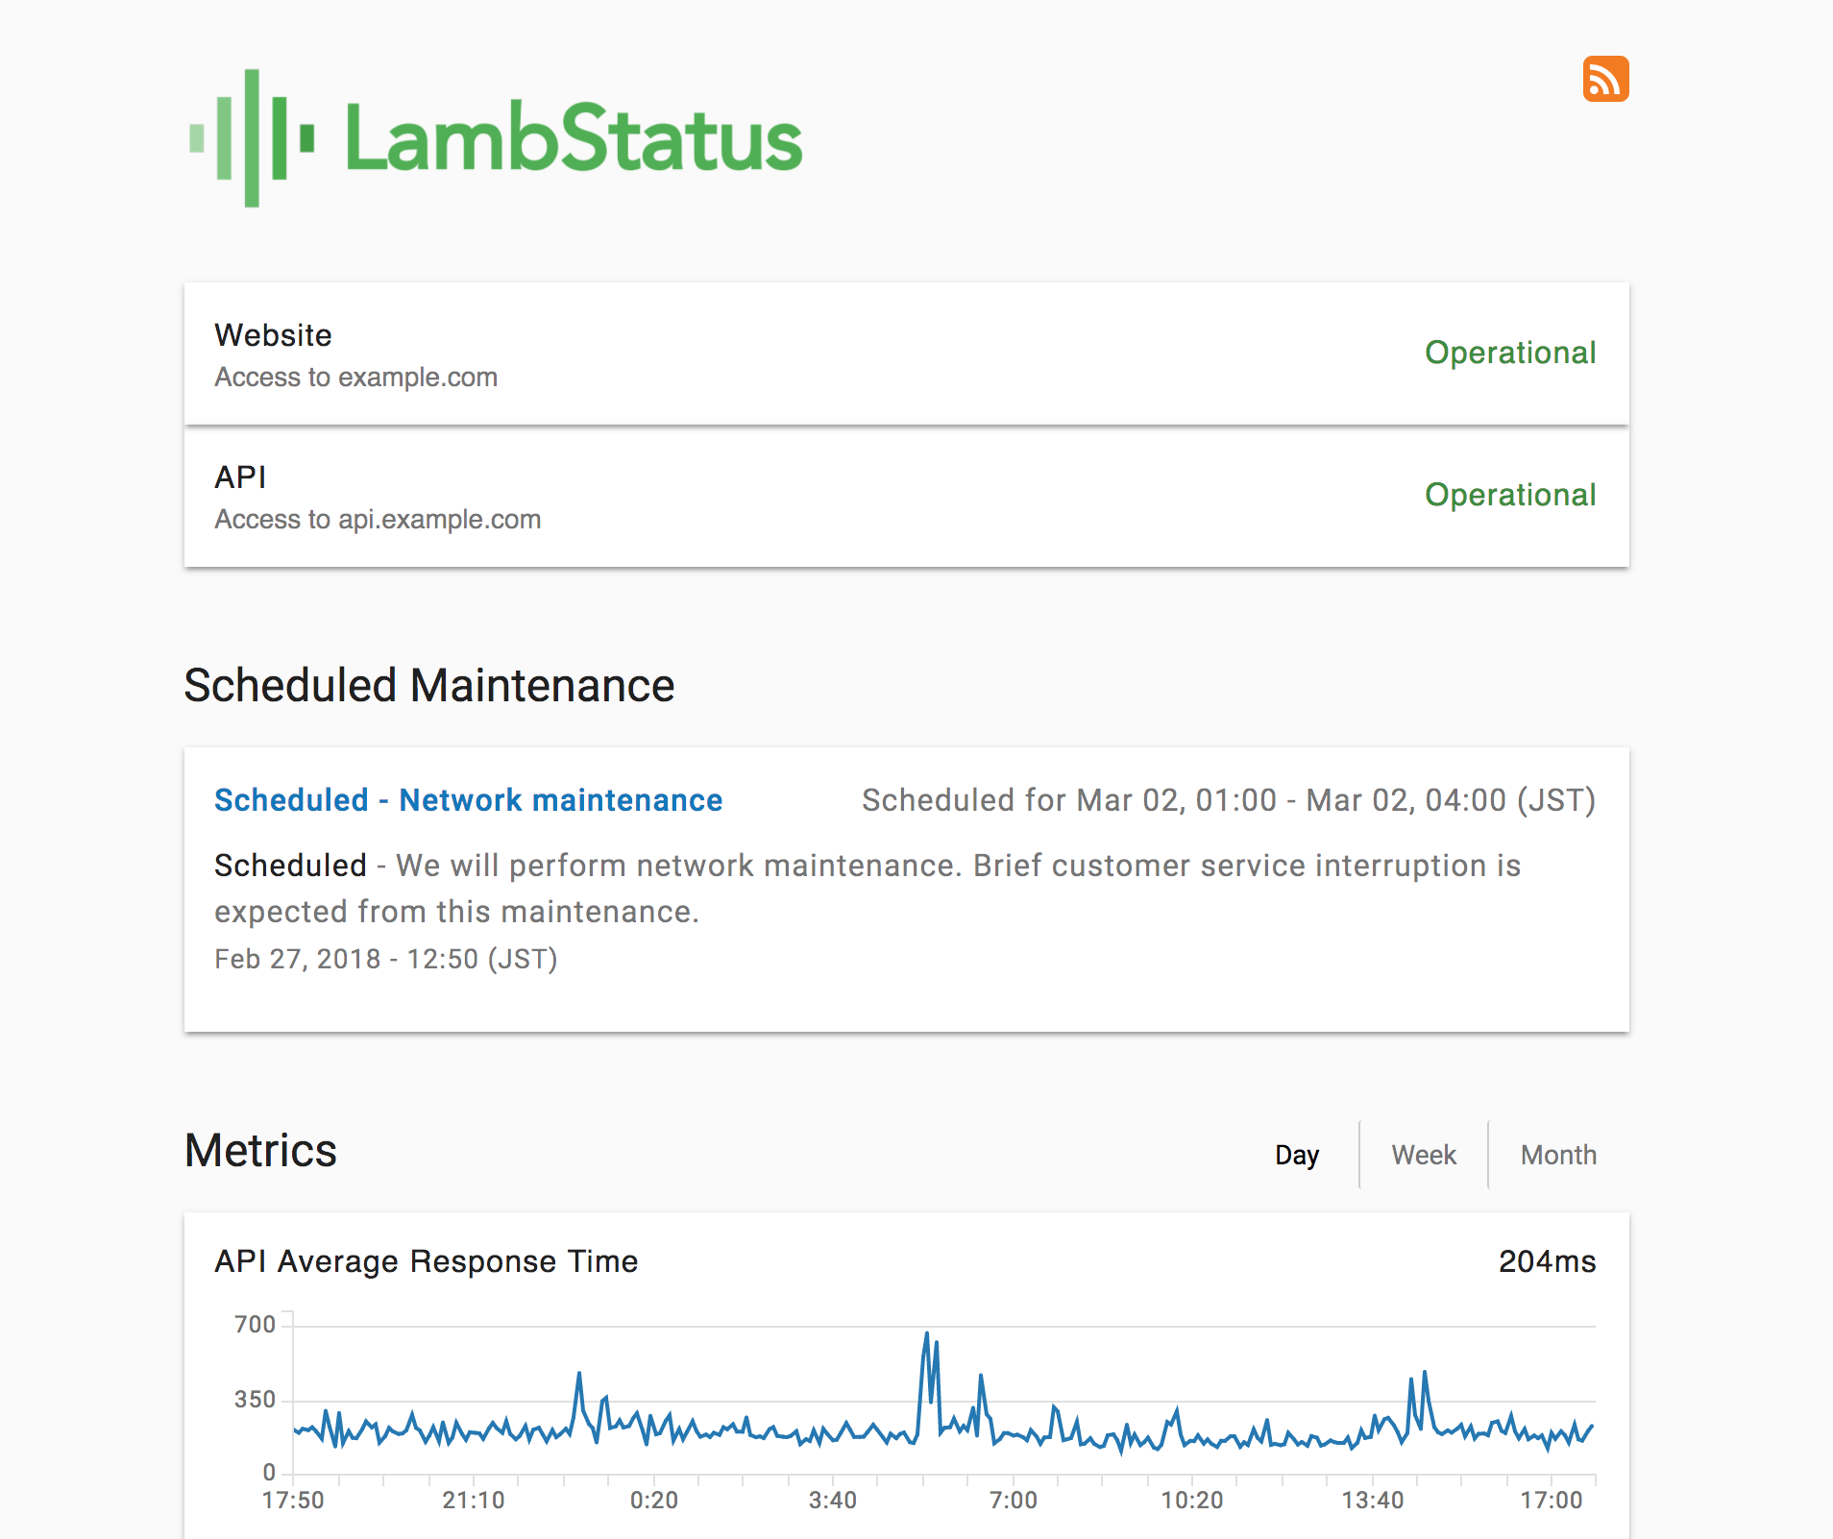1833x1539 pixels.
Task: Select the Day metrics view
Action: (1297, 1154)
